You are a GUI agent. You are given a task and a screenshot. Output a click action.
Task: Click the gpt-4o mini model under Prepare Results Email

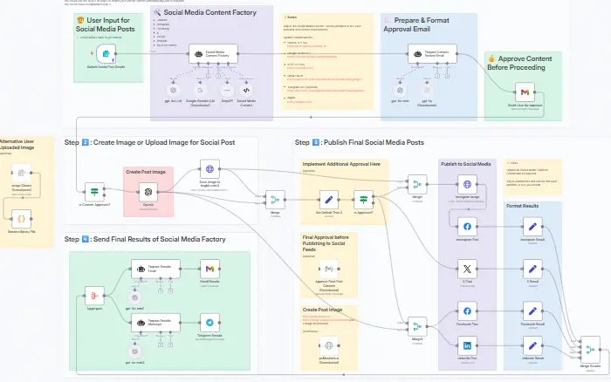pyautogui.click(x=134, y=298)
